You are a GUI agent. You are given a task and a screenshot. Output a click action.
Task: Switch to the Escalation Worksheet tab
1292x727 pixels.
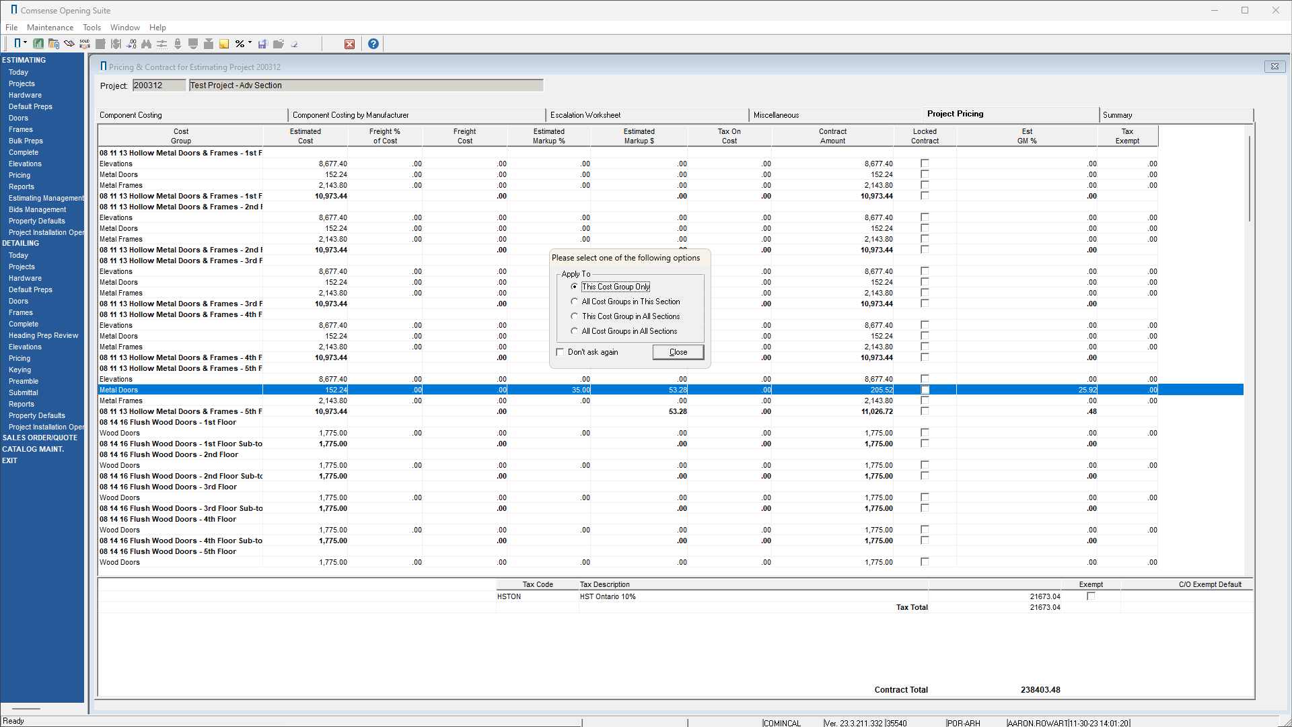click(585, 115)
